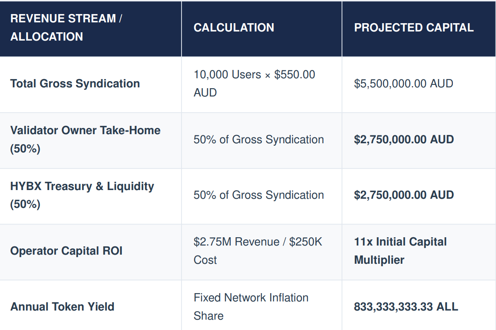The width and height of the screenshot is (496, 330).
Task: Select the HYBX Treasury $2,750,000.00 AUD amount
Action: click(404, 195)
